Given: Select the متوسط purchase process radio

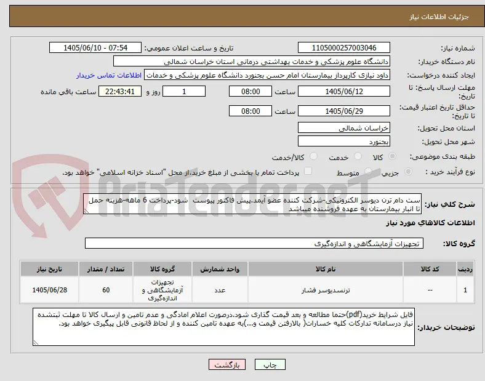Looking at the screenshot, I should [x=368, y=171].
